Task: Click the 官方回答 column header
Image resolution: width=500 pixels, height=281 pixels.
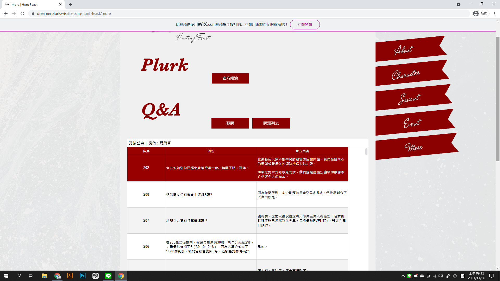Action: click(302, 151)
